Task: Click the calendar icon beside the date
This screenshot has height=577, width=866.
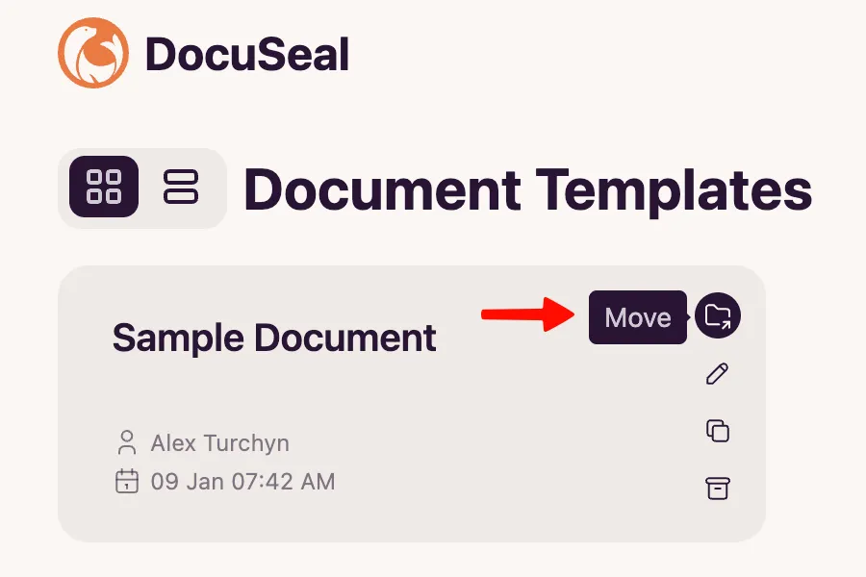Action: [126, 481]
